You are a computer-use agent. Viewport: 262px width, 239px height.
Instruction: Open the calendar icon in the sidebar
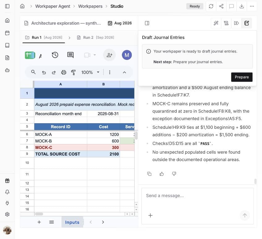pos(7,33)
